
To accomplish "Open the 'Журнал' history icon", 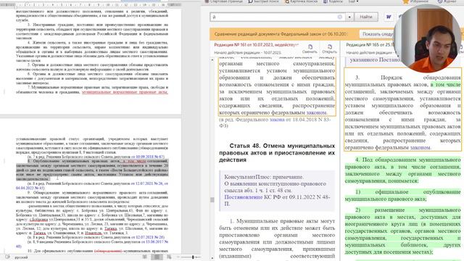I will tap(447, 1).
